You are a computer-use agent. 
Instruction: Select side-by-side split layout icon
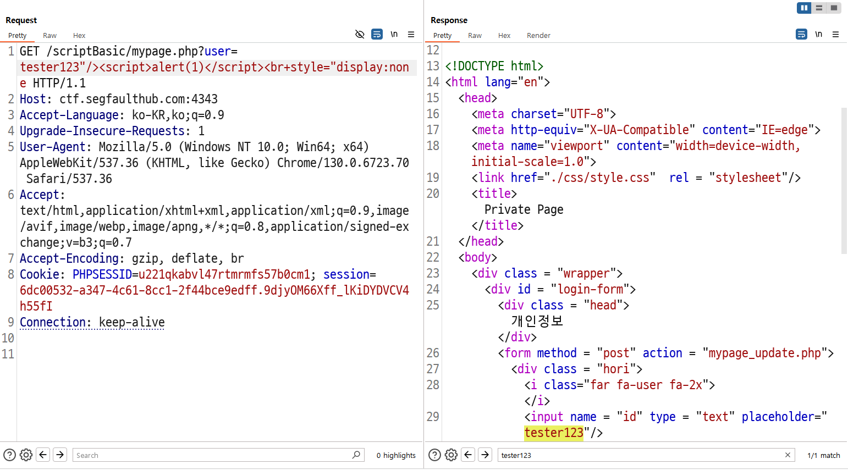tap(804, 8)
